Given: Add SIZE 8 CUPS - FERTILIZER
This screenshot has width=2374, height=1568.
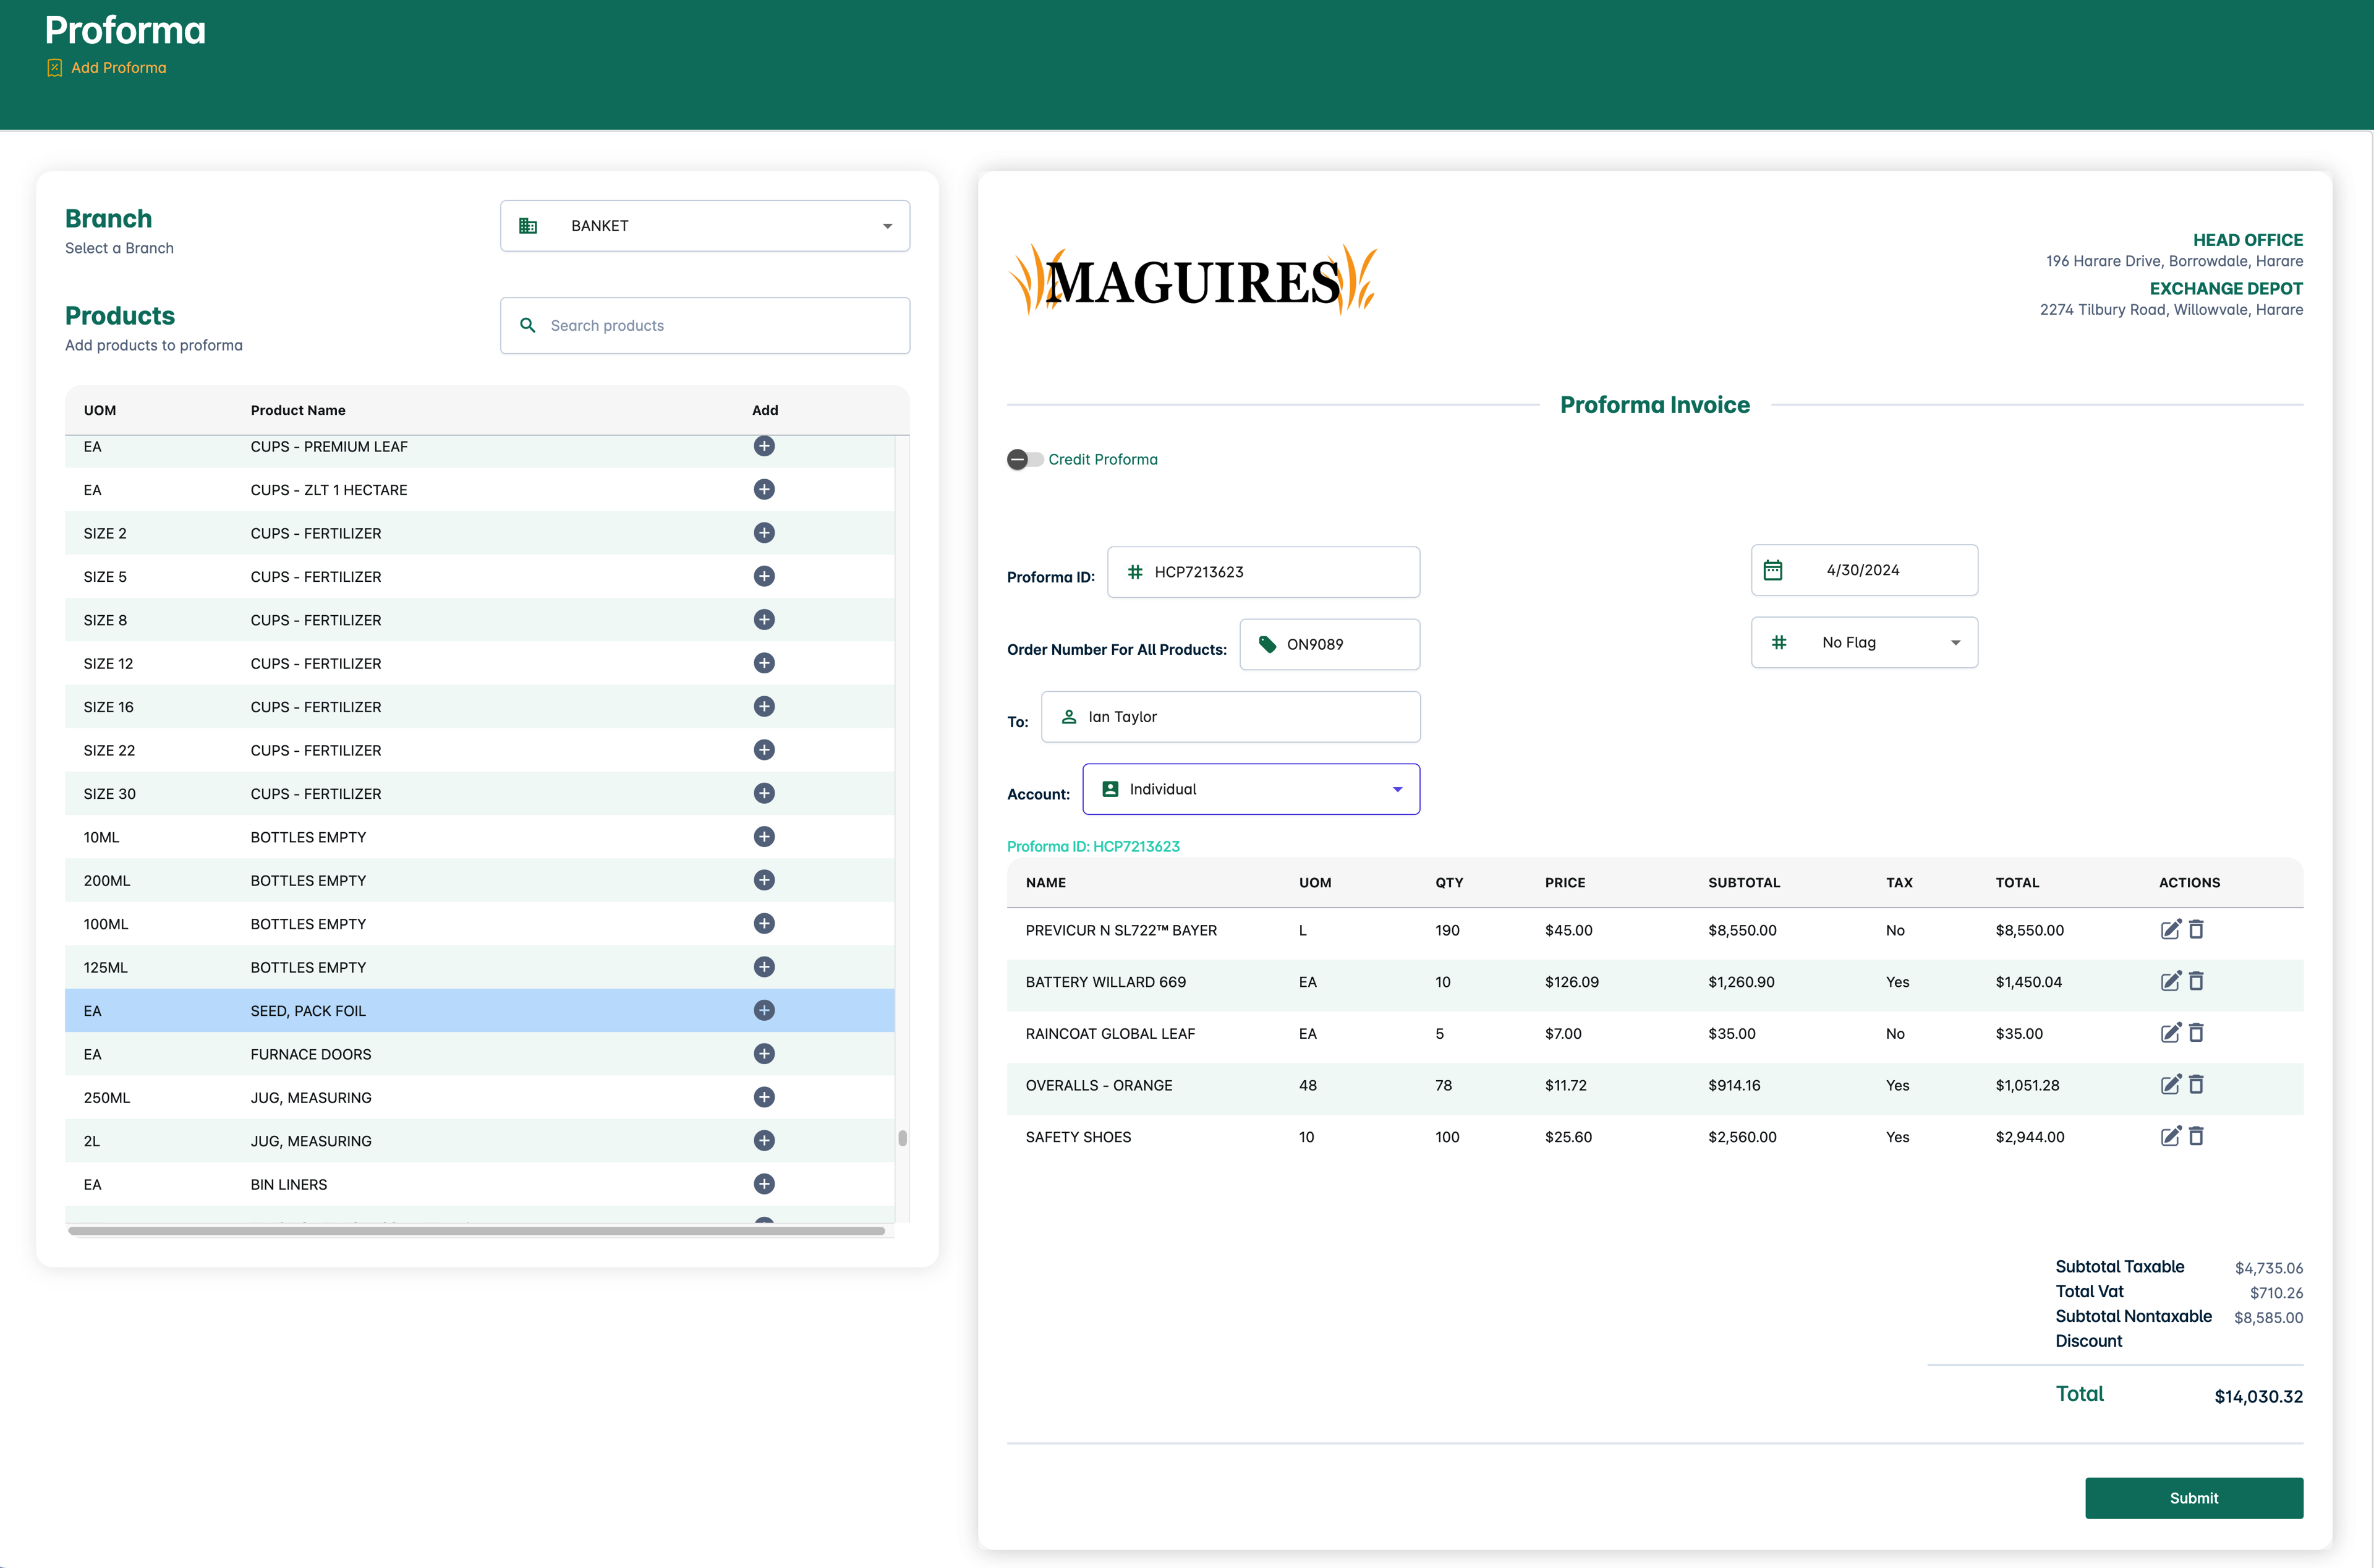Looking at the screenshot, I should click(764, 619).
